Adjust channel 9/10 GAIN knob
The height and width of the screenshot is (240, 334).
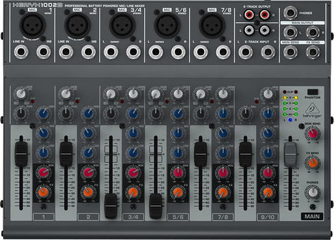point(268,94)
